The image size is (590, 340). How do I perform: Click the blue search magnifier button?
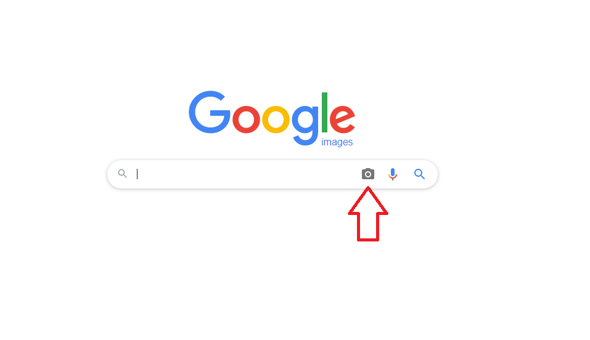tap(420, 174)
